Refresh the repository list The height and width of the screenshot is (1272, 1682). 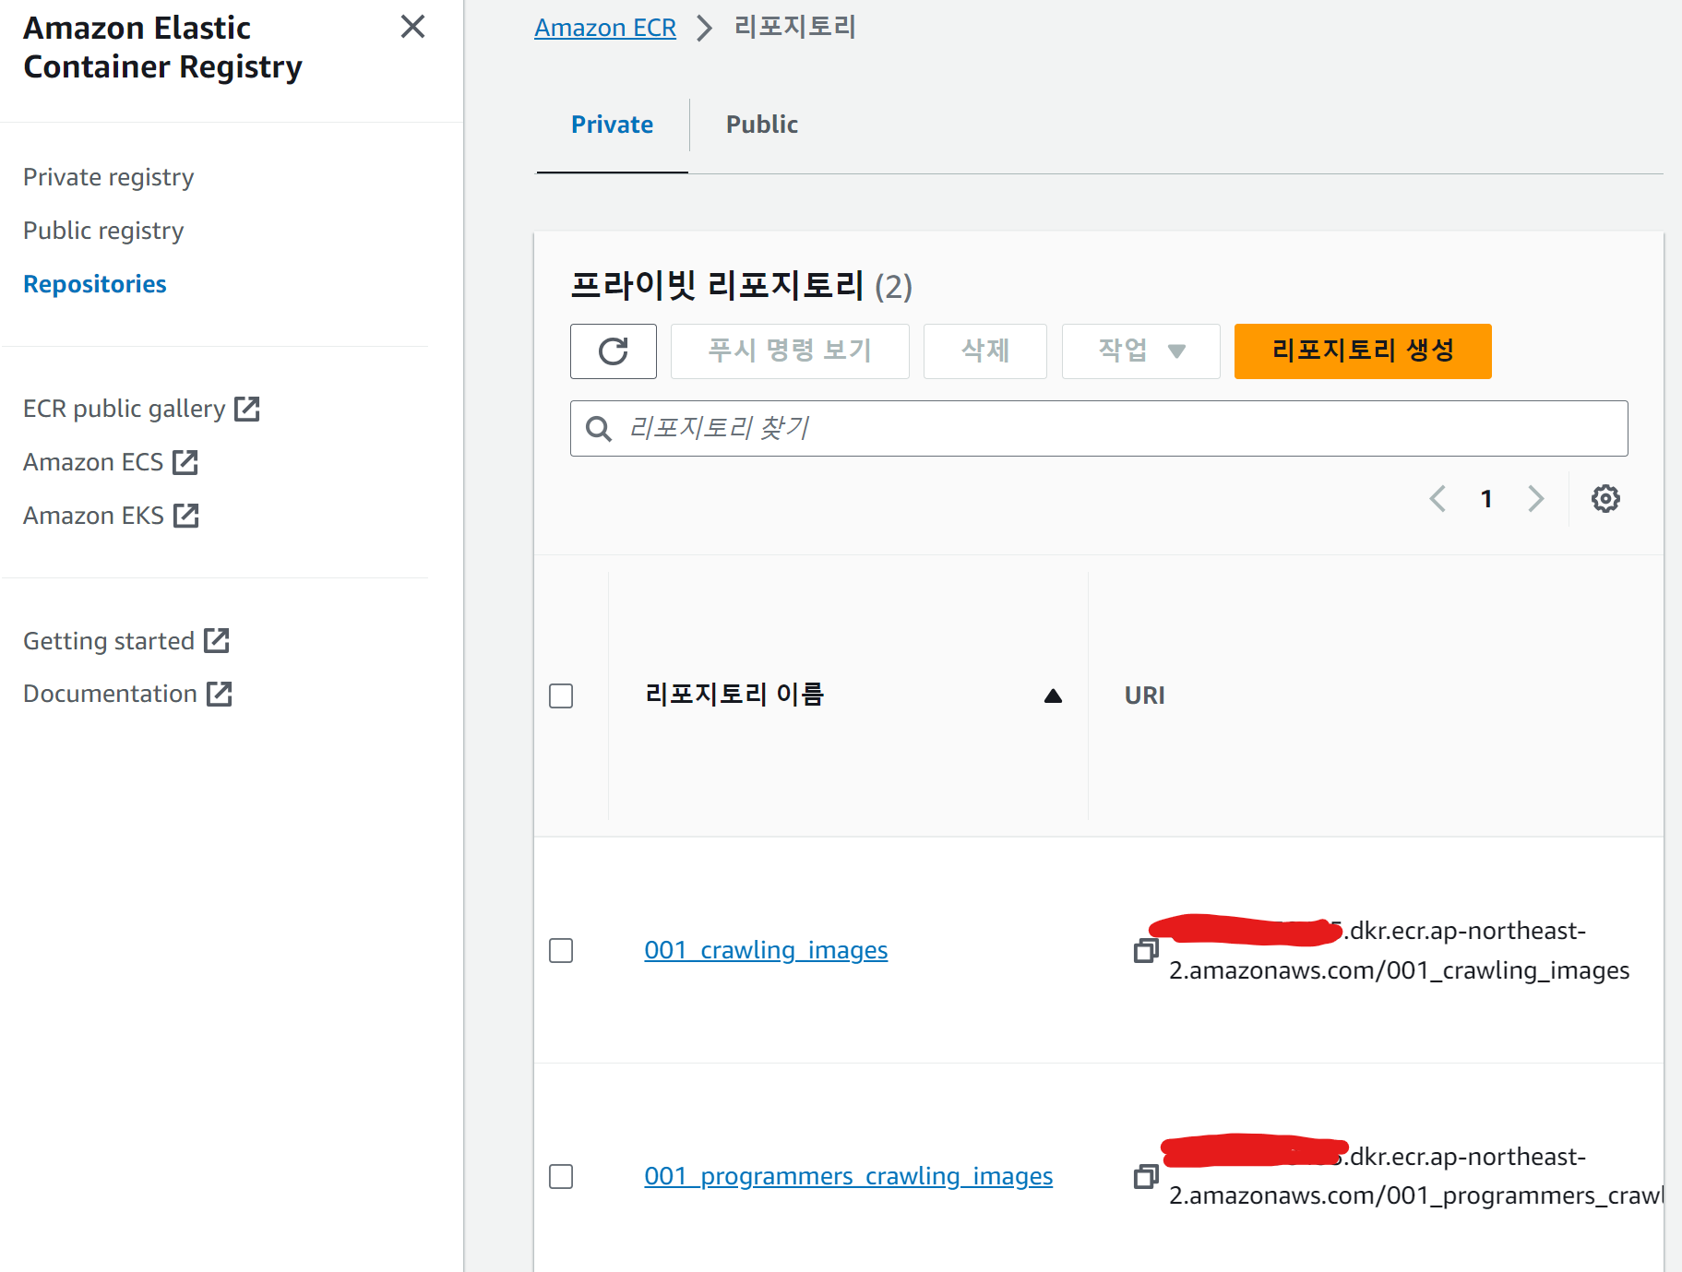click(614, 351)
